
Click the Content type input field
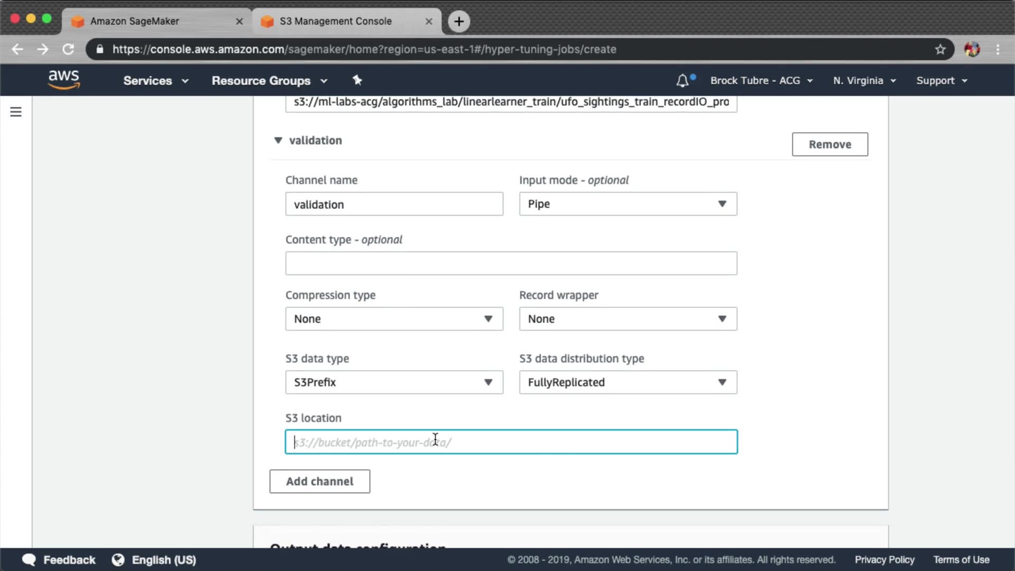click(511, 263)
